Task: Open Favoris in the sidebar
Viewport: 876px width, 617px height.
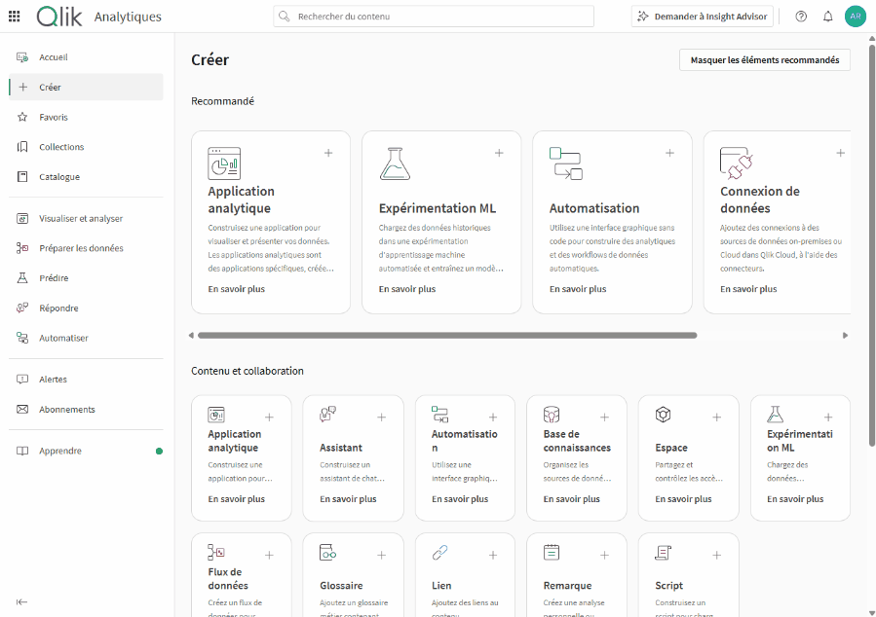Action: point(54,117)
